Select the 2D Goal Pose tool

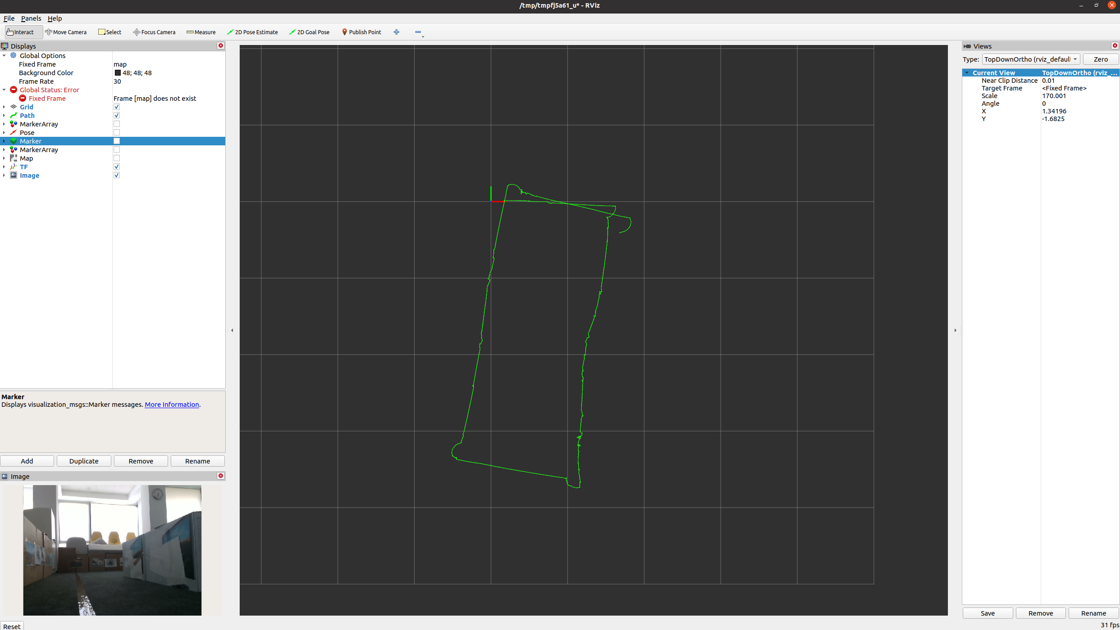tap(310, 32)
